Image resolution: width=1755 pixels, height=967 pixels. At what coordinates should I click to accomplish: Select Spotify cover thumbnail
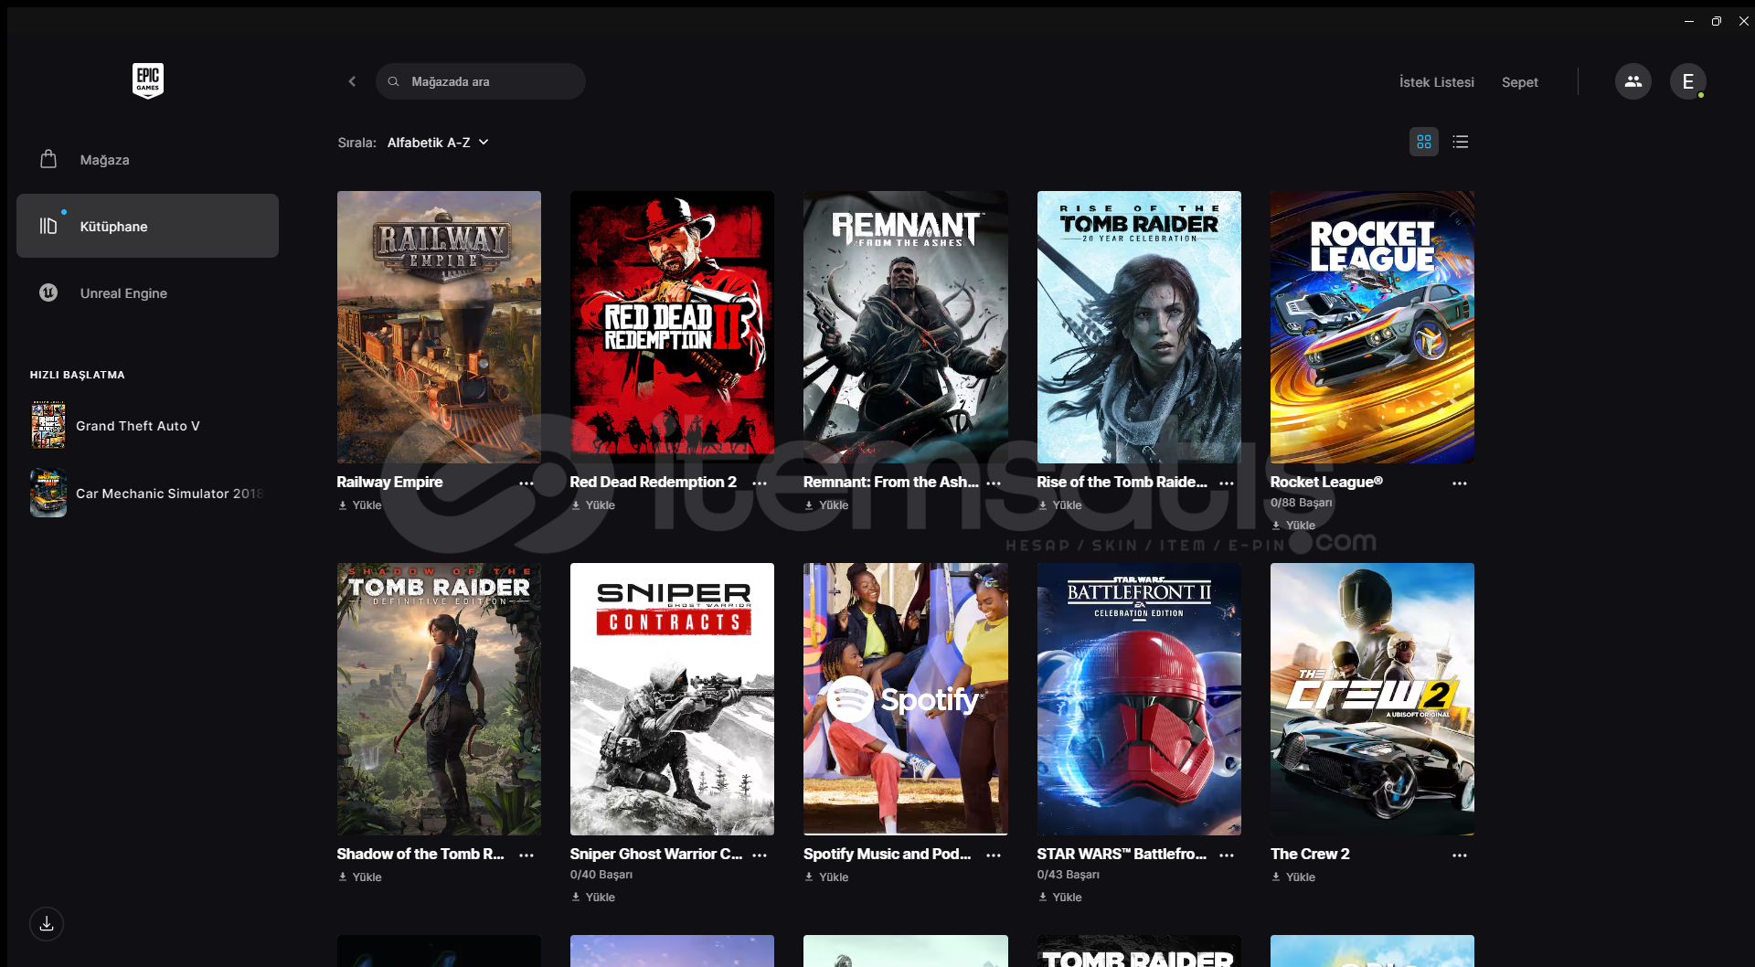(905, 698)
